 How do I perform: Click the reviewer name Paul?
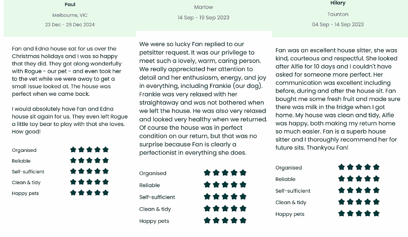(x=70, y=4)
